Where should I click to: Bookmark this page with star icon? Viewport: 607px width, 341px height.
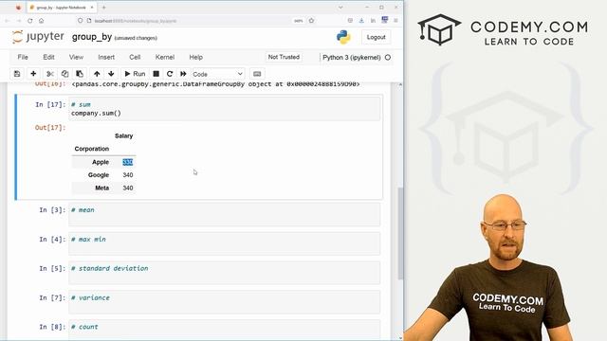(312, 21)
